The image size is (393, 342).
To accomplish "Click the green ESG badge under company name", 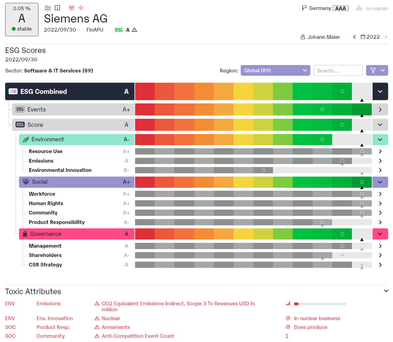I will (x=119, y=30).
